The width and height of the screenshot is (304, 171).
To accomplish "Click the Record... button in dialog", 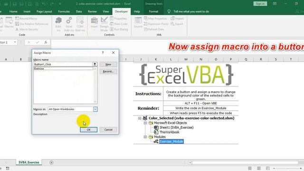I will [x=108, y=72].
